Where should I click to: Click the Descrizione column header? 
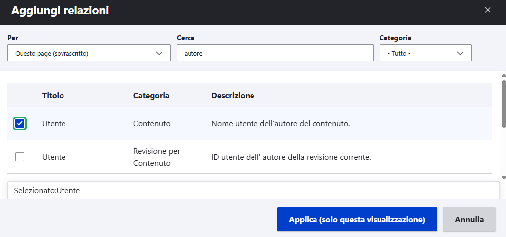click(233, 95)
